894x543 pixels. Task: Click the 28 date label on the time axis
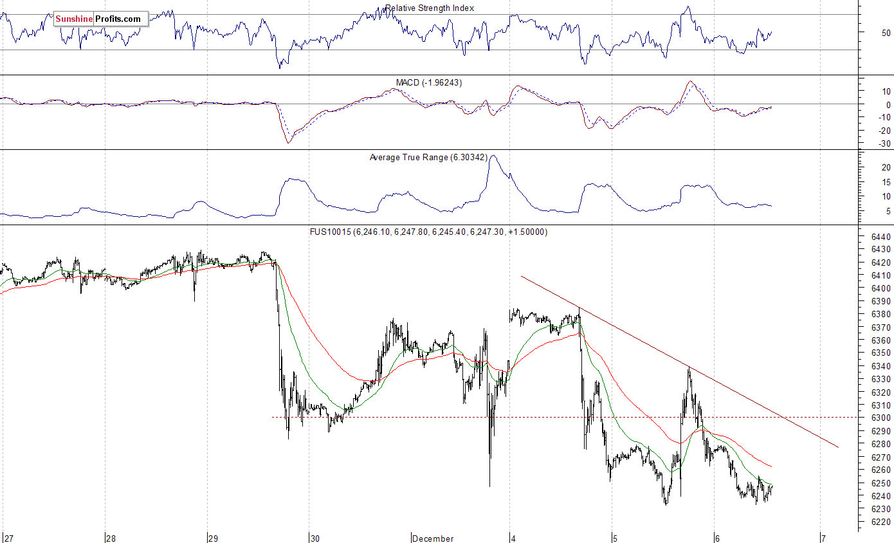[x=111, y=538]
